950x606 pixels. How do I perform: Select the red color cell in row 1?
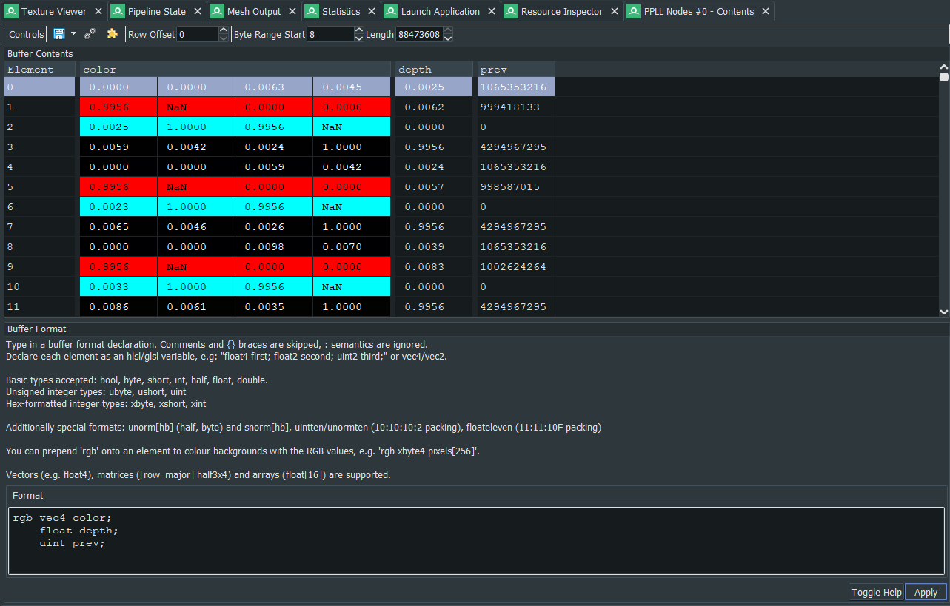(118, 107)
